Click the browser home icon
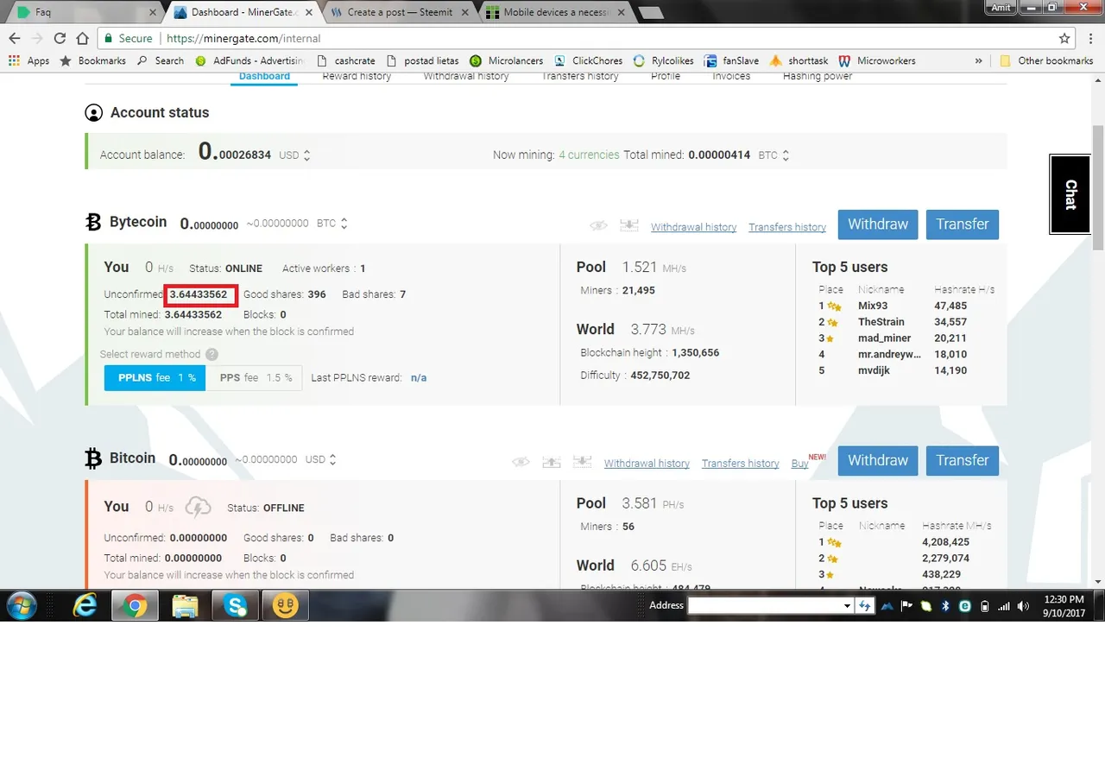This screenshot has height=777, width=1105. tap(82, 38)
